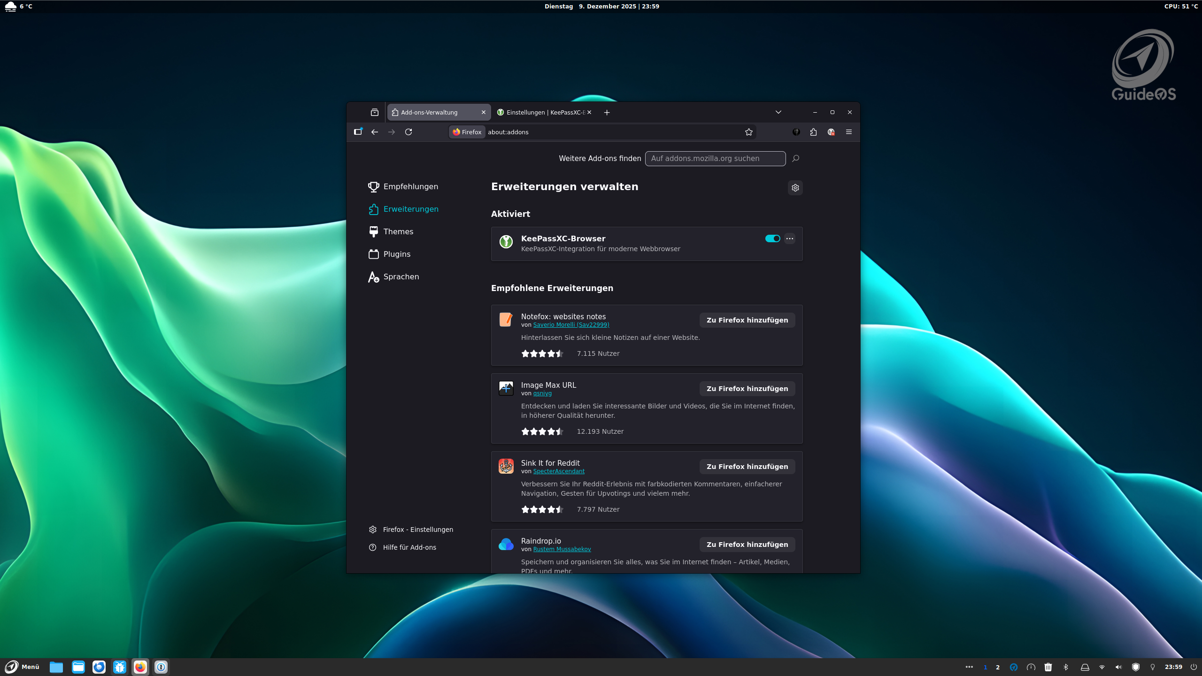
Task: Click the add-ons search magnifier icon
Action: pos(795,159)
